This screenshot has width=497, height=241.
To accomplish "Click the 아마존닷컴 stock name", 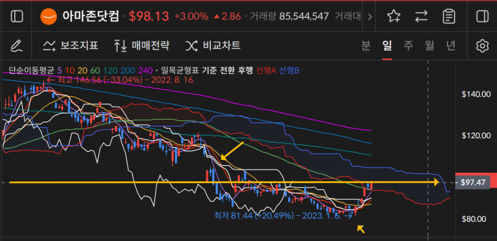I will pyautogui.click(x=91, y=16).
